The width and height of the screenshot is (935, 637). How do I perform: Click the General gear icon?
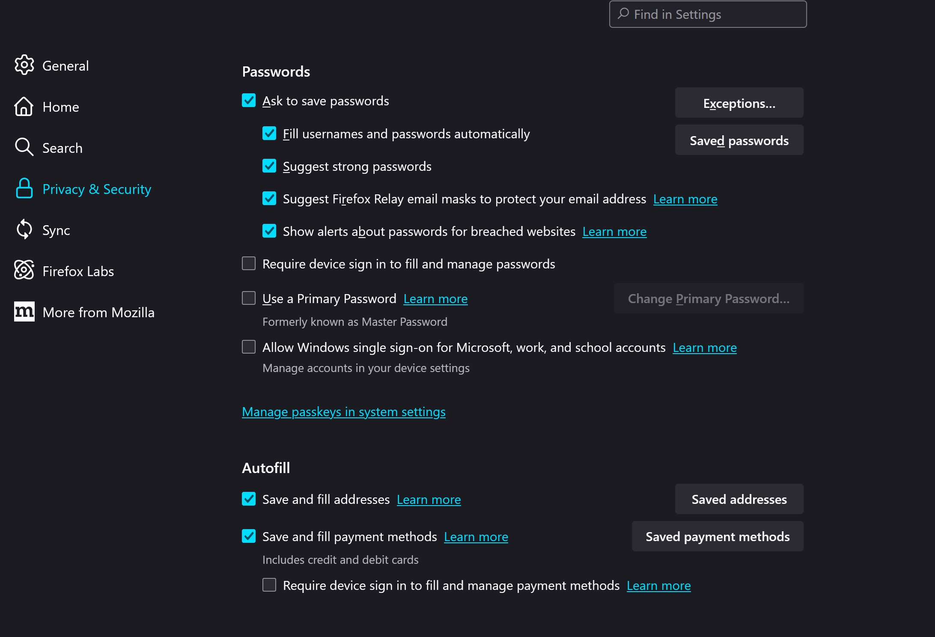click(24, 65)
